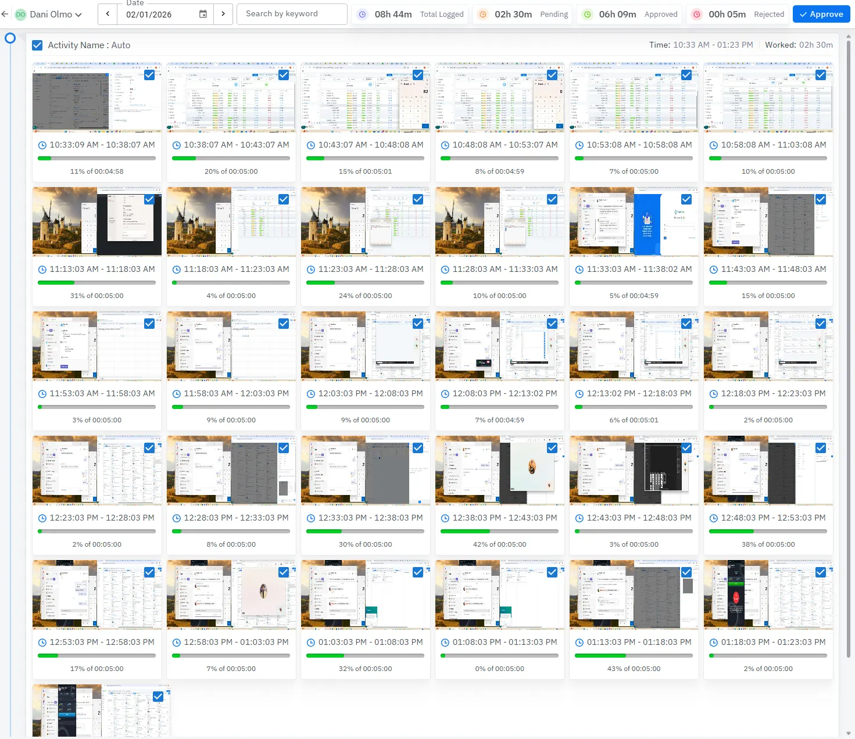Click the 31% activity progress bar
This screenshot has height=739, width=855.
(96, 283)
